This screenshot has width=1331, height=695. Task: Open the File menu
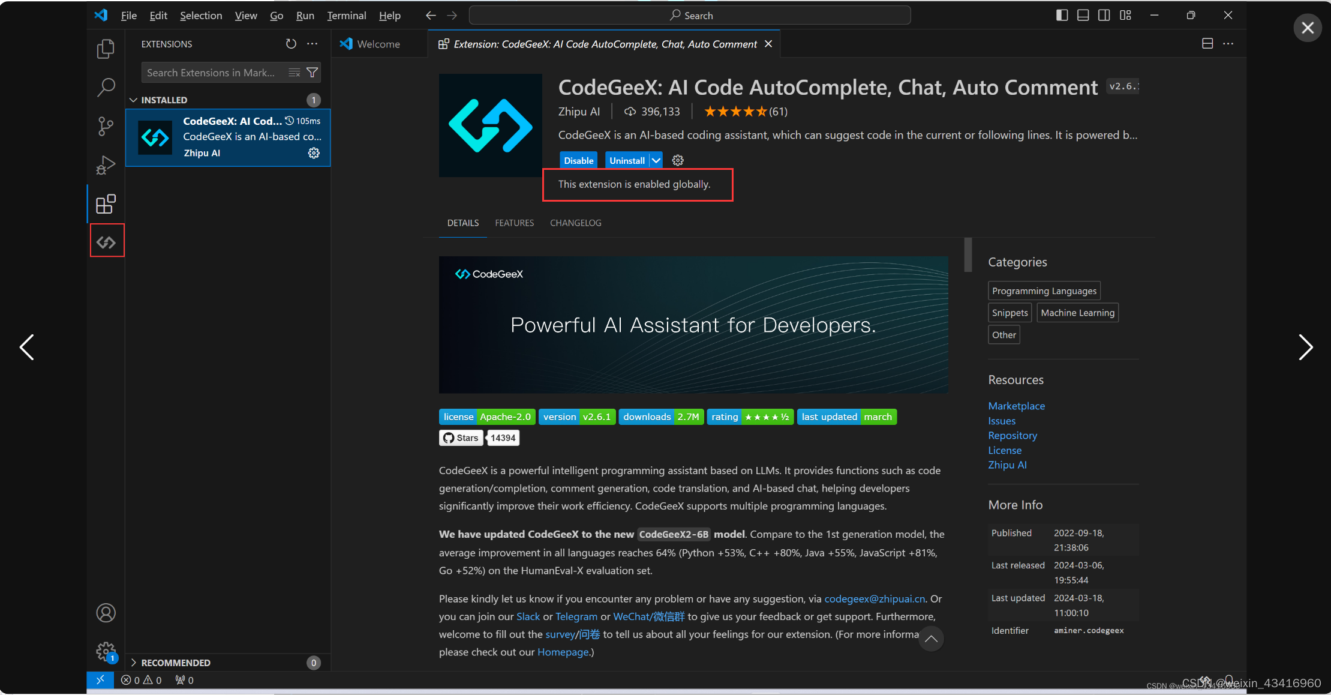tap(128, 16)
